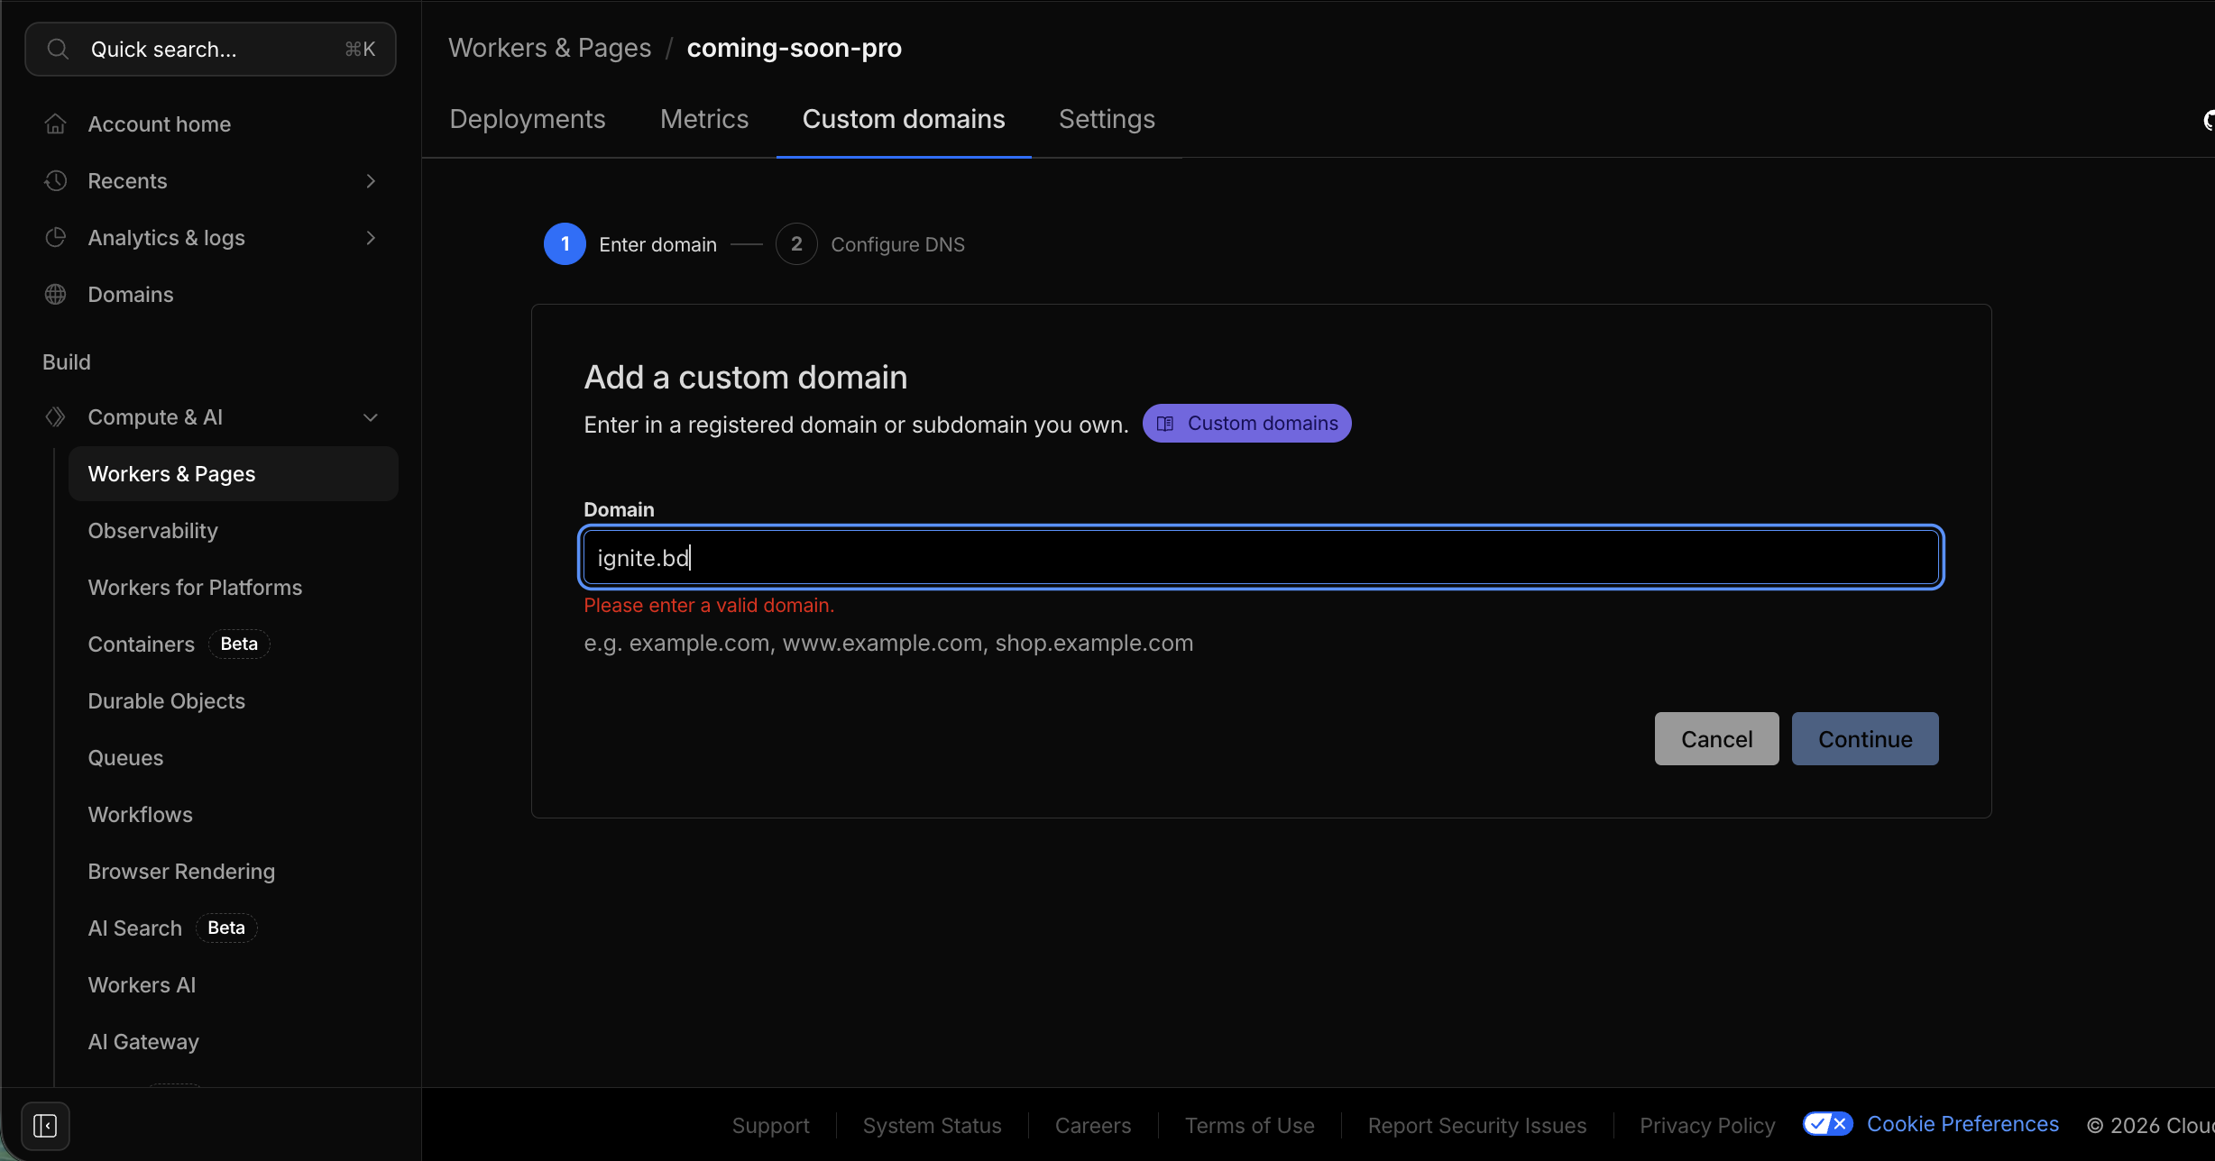Image resolution: width=2215 pixels, height=1161 pixels.
Task: Collapse the Compute & AI section
Action: [x=371, y=416]
